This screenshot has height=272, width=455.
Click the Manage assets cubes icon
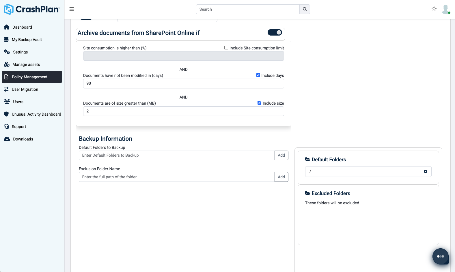[x=7, y=64]
